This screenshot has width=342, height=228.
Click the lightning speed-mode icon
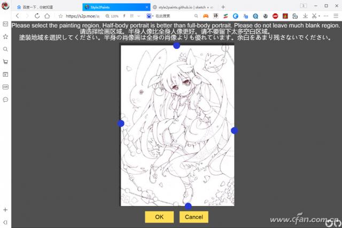coord(124,16)
